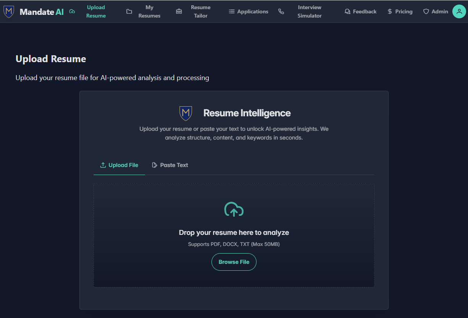Go to My Resumes via the navigation bar

pos(149,11)
